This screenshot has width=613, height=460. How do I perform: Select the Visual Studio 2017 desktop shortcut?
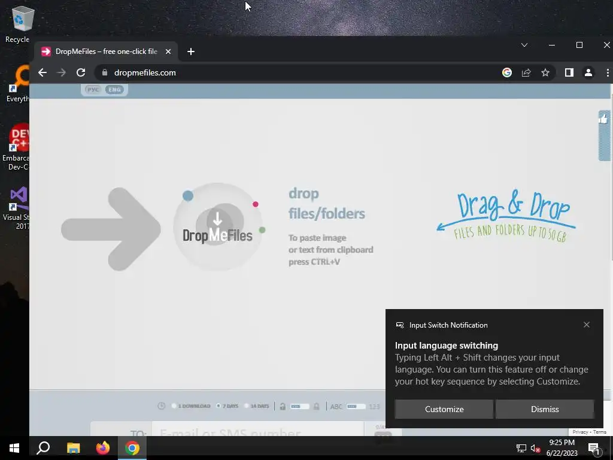point(17,208)
